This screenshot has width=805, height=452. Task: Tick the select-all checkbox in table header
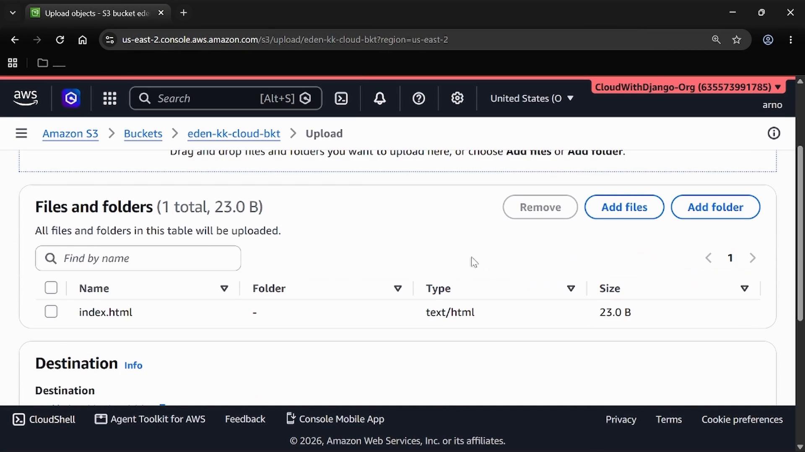point(51,288)
